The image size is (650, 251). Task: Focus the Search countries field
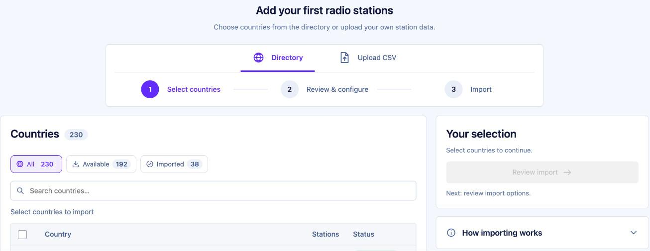[x=213, y=191]
